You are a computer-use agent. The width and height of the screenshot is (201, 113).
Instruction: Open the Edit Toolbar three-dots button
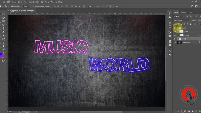coord(3,50)
